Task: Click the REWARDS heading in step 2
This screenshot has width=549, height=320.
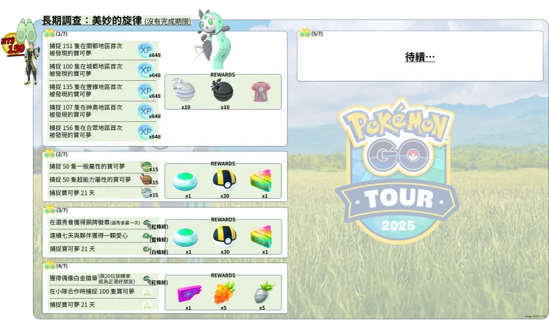Action: pos(223,164)
